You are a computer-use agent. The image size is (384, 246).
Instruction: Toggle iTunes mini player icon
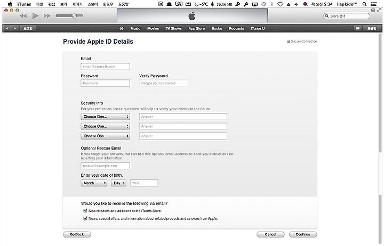(x=373, y=10)
